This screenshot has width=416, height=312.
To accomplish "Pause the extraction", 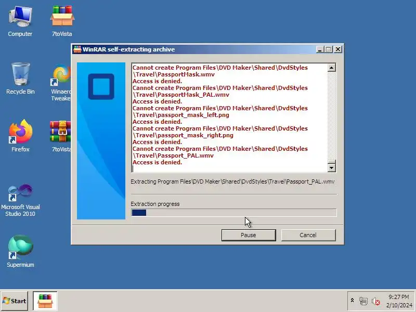I will 249,235.
